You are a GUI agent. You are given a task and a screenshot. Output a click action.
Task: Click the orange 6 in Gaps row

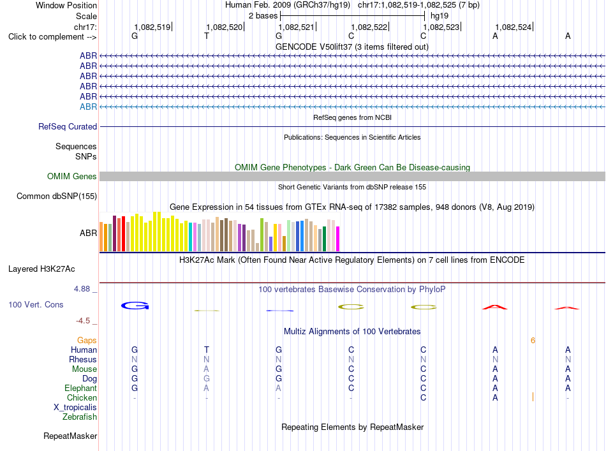pos(533,341)
